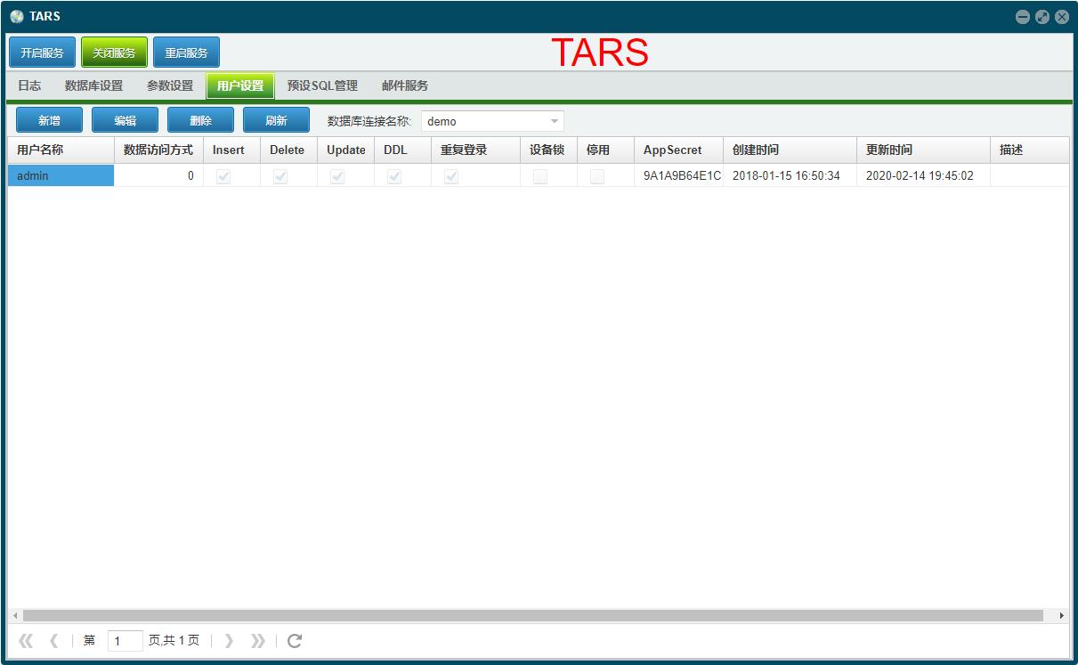Sort by 创建时间 column header
The image size is (1078, 665).
(790, 150)
